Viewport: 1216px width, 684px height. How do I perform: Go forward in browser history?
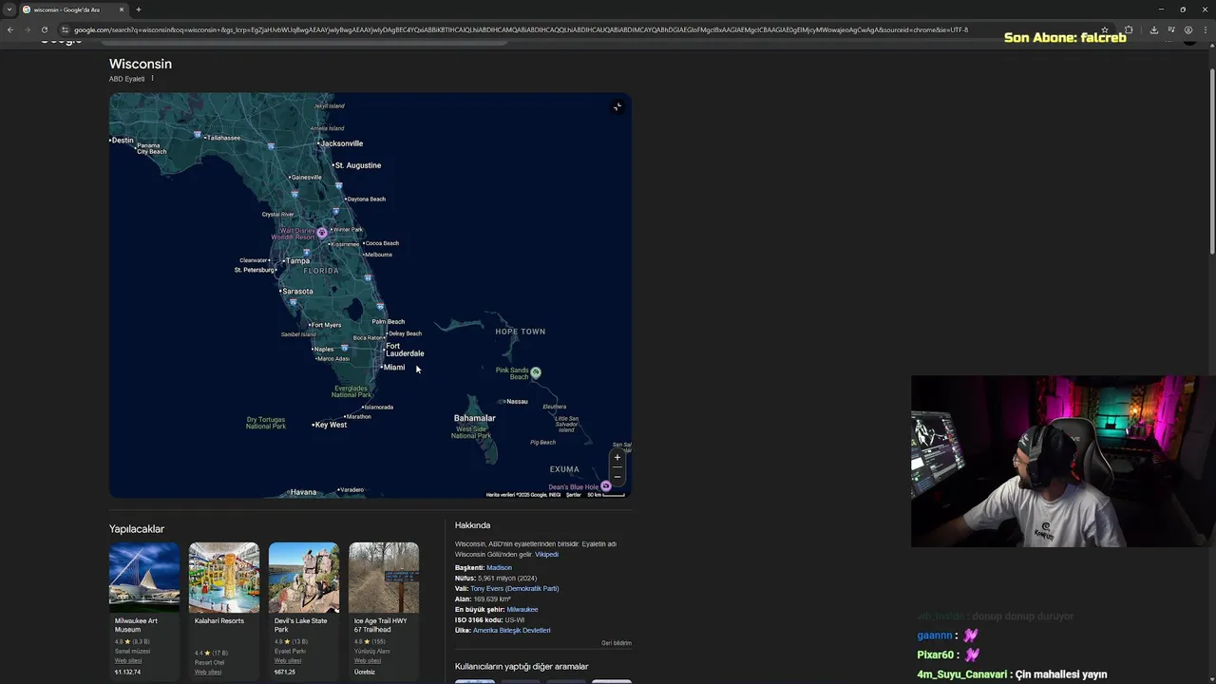pyautogui.click(x=28, y=29)
